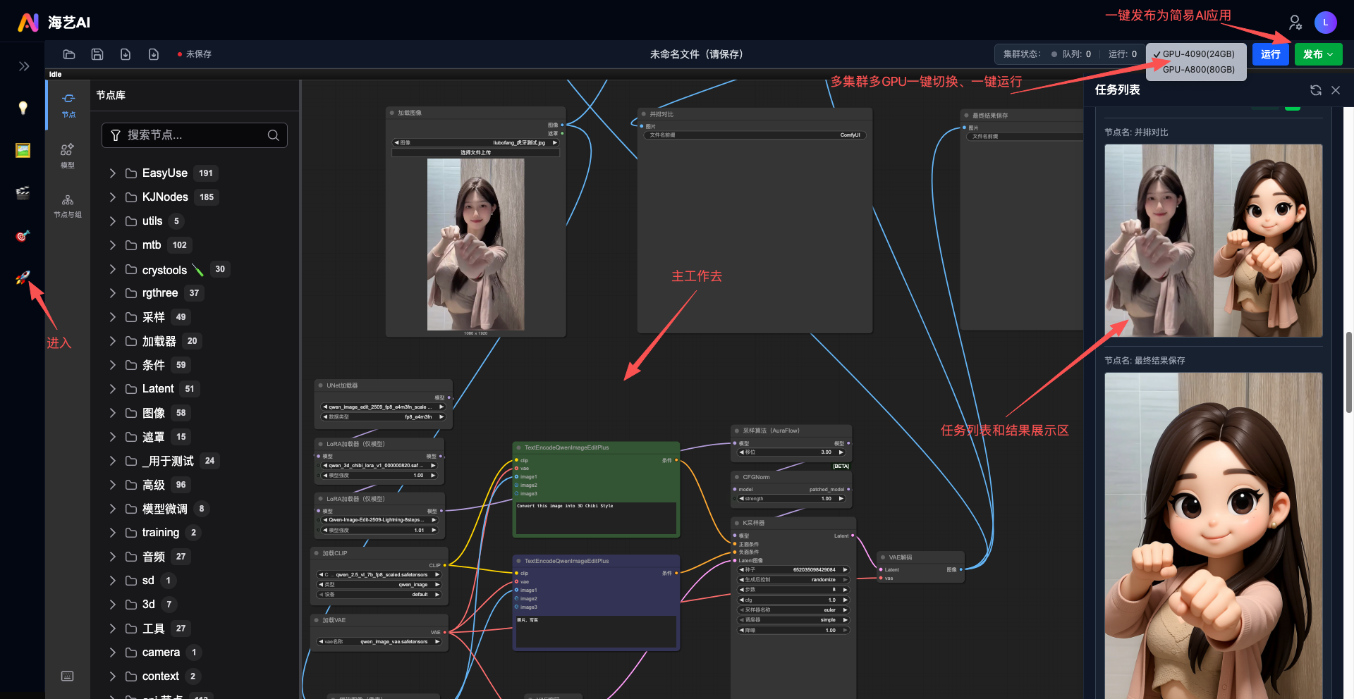The image size is (1354, 699).
Task: Click the blue 运行 run button
Action: point(1270,54)
